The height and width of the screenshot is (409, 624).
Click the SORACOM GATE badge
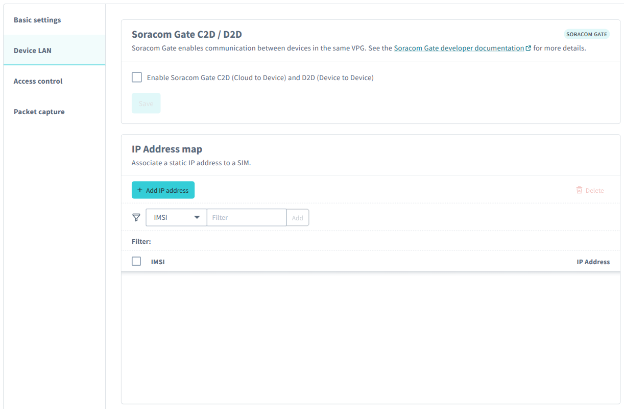(x=586, y=34)
